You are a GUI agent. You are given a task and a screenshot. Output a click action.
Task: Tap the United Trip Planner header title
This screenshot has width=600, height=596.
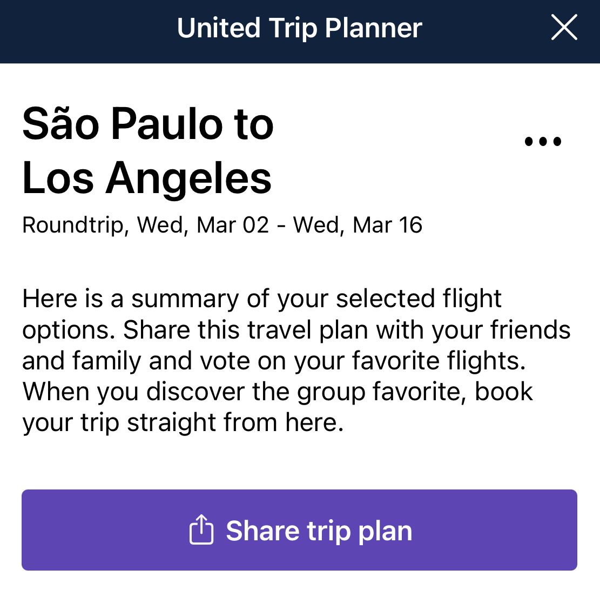pyautogui.click(x=300, y=28)
